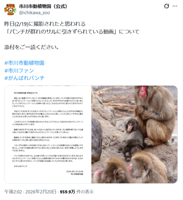View the 959.9万 件の表示 count

[77, 192]
